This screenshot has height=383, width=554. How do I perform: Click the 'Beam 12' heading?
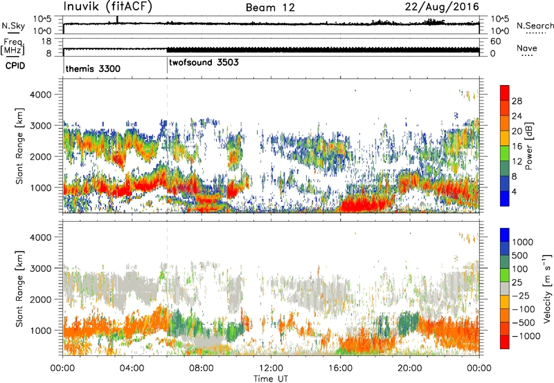coord(270,8)
